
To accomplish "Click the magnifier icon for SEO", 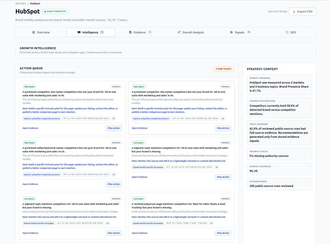I will tap(287, 32).
